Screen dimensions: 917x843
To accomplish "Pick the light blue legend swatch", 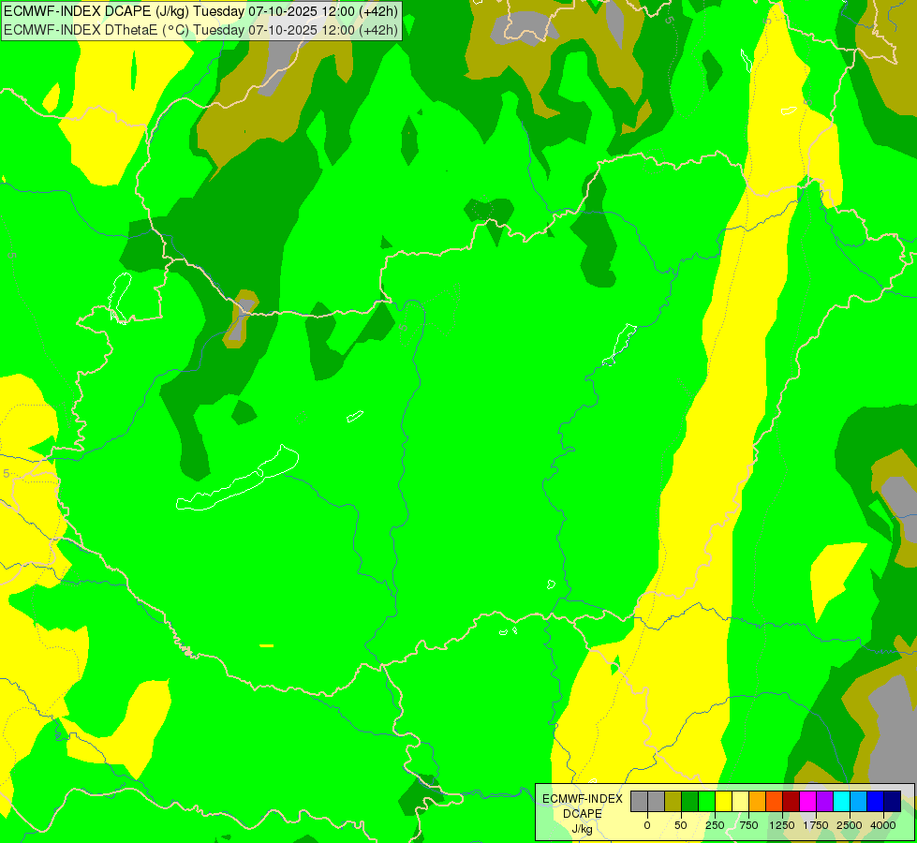I will 859,801.
